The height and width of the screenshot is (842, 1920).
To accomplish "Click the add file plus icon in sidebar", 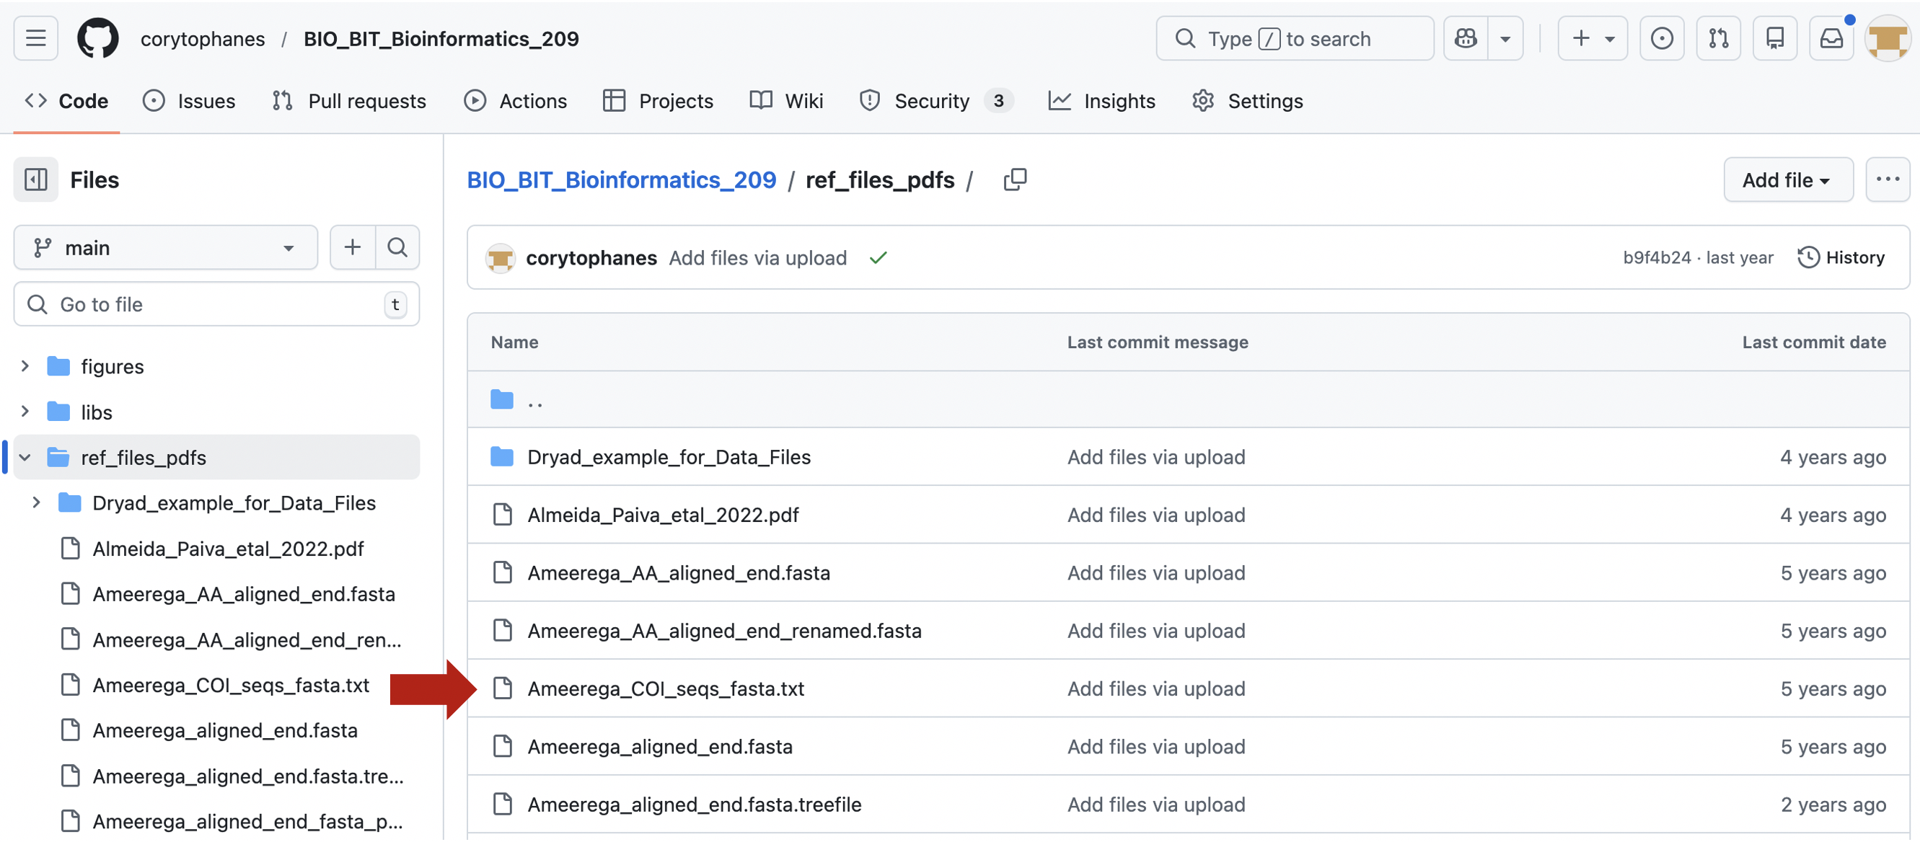I will pyautogui.click(x=353, y=247).
